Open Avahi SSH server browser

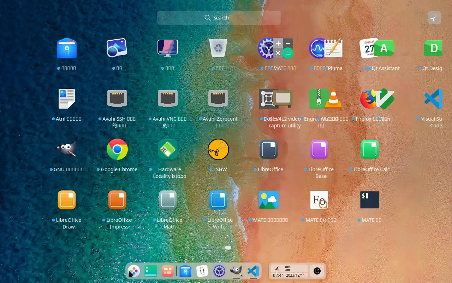tap(117, 99)
